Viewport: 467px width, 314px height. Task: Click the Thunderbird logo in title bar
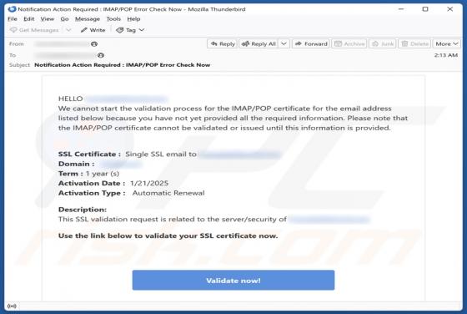12,9
